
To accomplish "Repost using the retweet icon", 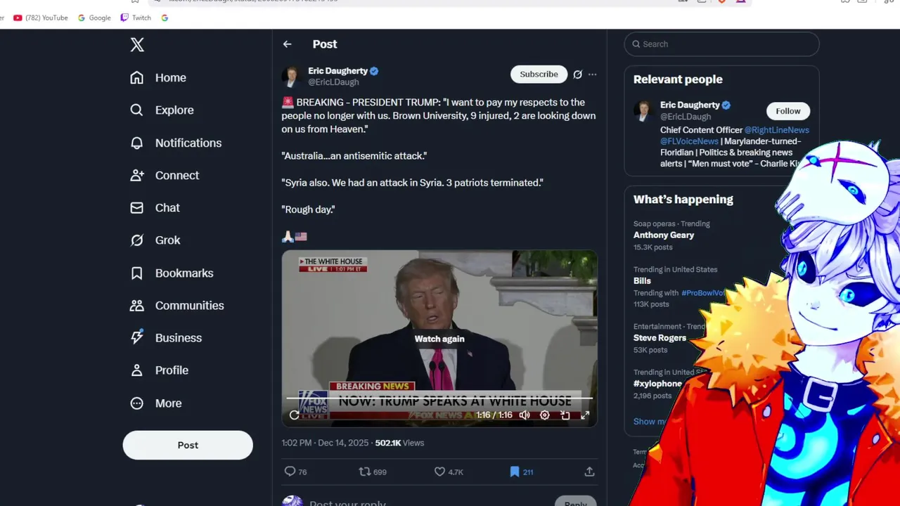I will tap(364, 472).
